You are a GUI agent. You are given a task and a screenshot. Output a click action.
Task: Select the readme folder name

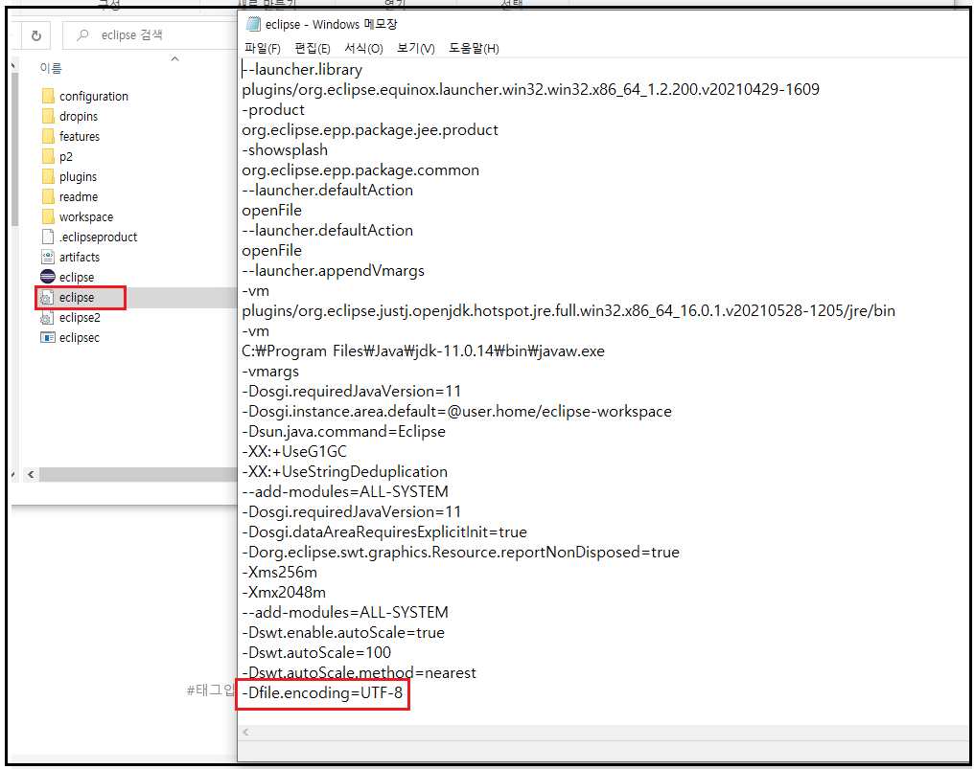(79, 196)
